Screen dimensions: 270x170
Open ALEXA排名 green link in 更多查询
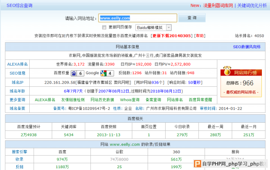click(45, 100)
